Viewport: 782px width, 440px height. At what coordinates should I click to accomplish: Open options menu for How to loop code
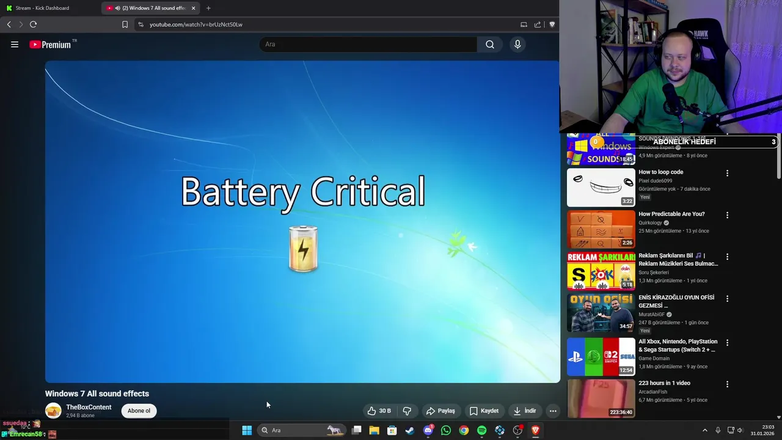(x=727, y=173)
